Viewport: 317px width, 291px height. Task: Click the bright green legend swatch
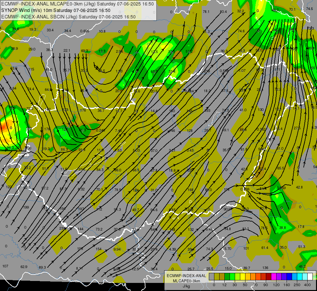(232, 277)
